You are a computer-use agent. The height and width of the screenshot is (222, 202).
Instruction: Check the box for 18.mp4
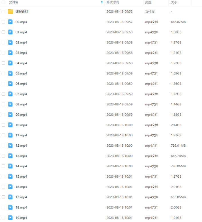tap(3, 207)
